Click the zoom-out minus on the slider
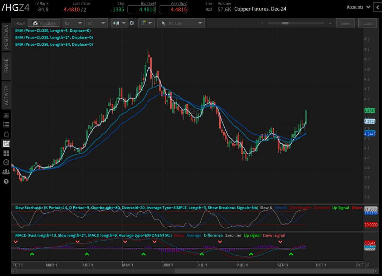Image resolution: width=382 pixels, height=276 pixels. coord(262,23)
